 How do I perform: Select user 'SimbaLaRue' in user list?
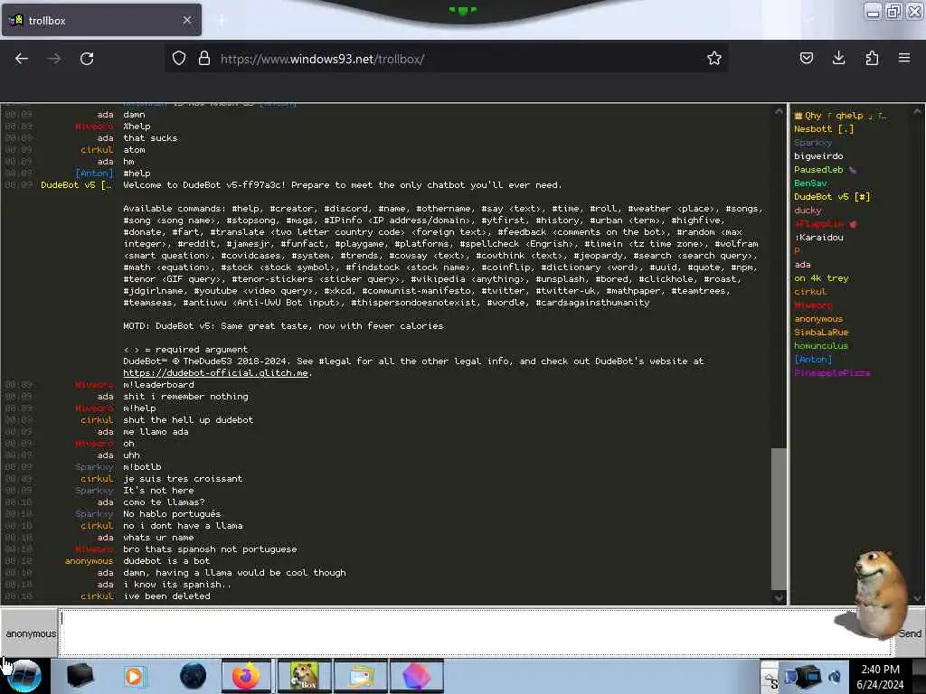821,333
